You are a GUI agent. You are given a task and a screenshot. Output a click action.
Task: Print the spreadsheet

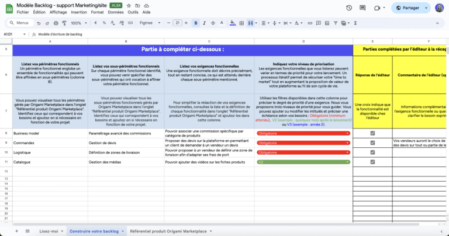coord(56,23)
